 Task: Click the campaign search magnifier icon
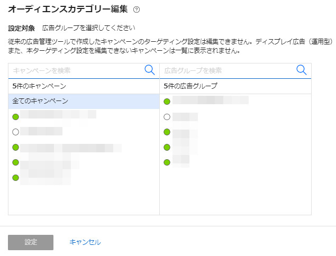click(150, 70)
